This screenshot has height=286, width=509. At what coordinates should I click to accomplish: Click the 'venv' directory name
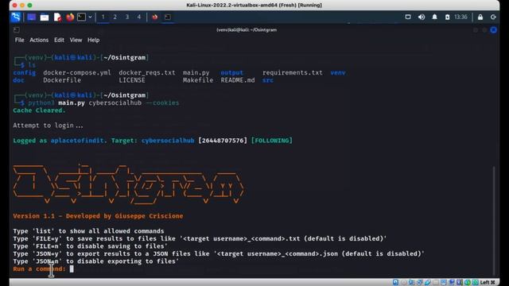pos(338,72)
